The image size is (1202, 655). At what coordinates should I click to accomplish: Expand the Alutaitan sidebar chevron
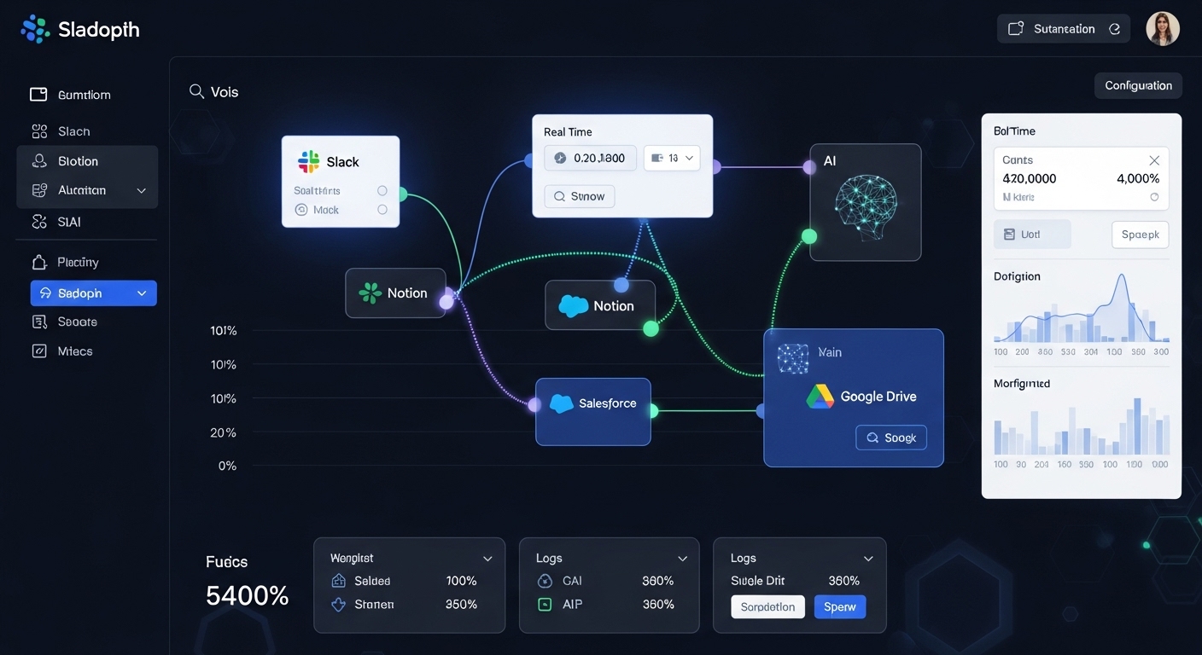tap(142, 191)
